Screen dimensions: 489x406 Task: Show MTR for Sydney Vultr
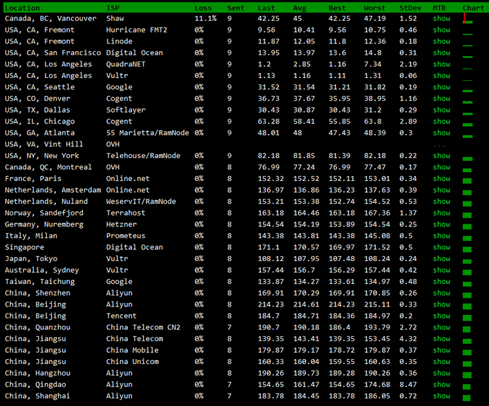[441, 270]
